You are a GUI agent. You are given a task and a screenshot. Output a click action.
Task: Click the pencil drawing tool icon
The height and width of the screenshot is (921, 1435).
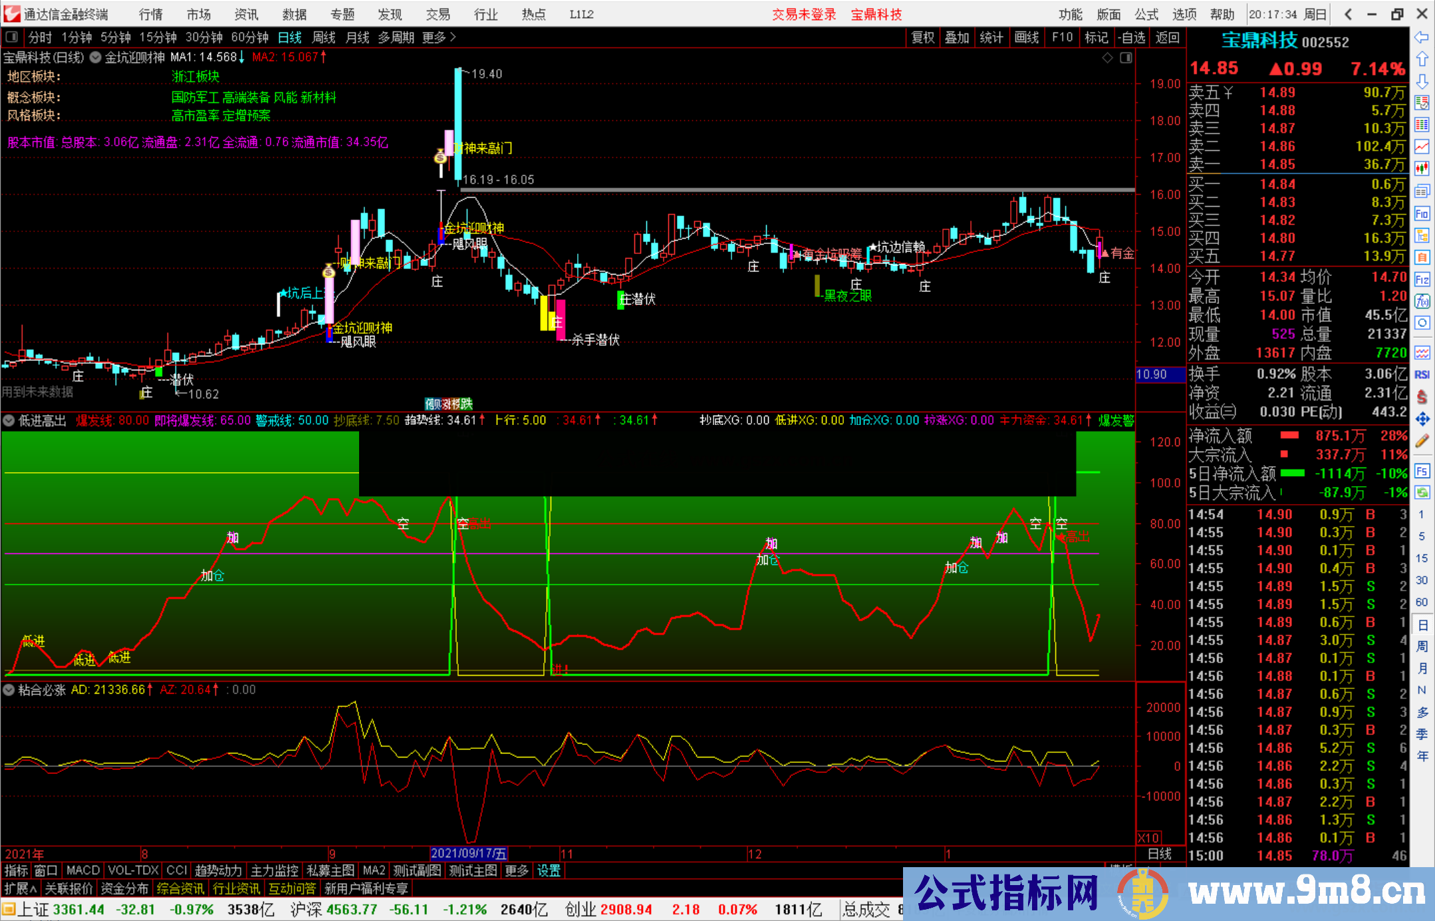[1422, 441]
